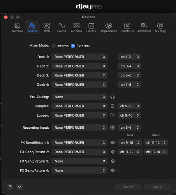Switch to the General tab

[x=17, y=28]
